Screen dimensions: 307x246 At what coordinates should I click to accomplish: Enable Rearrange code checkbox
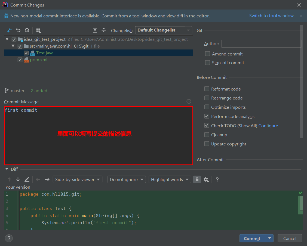[x=207, y=98]
